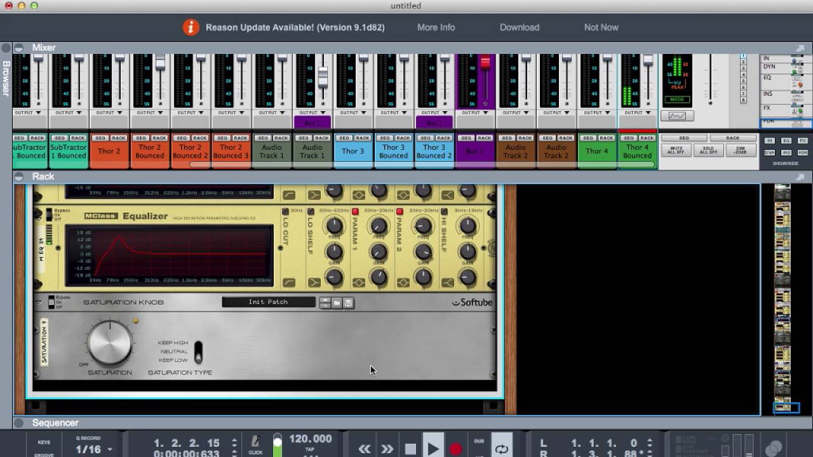Viewport: 813px width, 457px height.
Task: Open the Output dropdown on Bus 1 channel
Action: [474, 112]
